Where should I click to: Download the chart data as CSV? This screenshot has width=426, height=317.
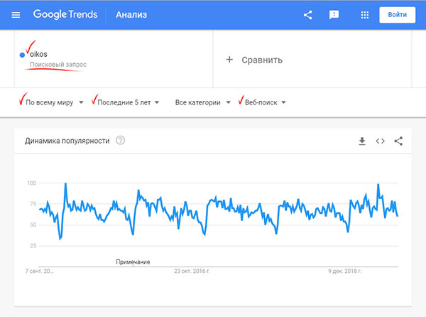(x=362, y=141)
